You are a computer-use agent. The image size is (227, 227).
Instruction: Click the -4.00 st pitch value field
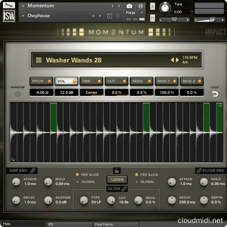coord(42,92)
